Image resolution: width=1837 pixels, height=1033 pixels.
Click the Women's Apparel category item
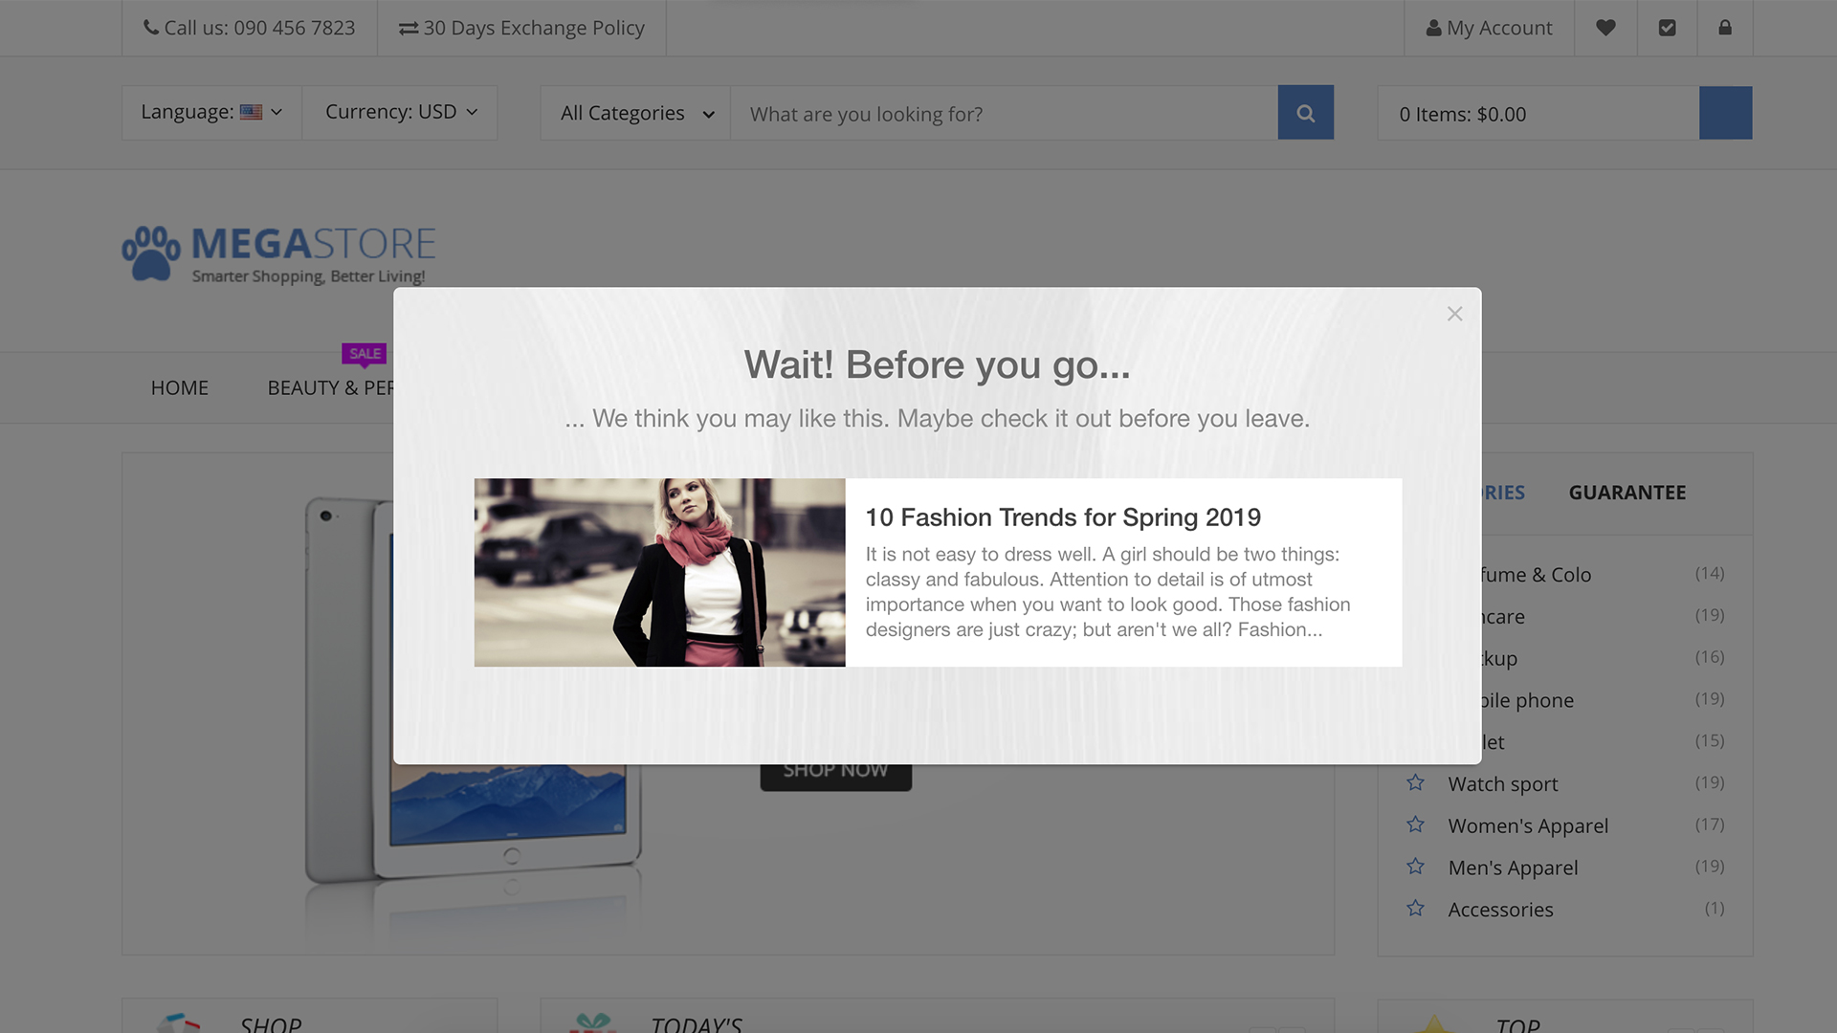(1528, 824)
